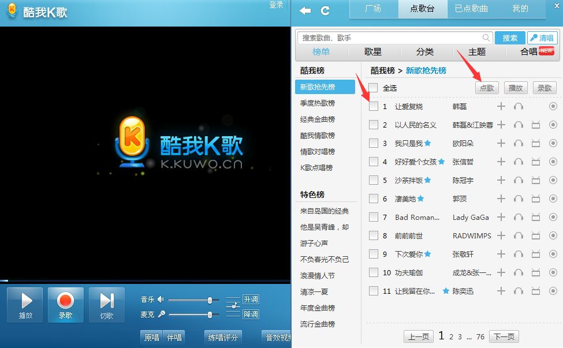This screenshot has height=348, width=563.
Task: Click the headphone preview icon beside 让爱复烧
Action: pyautogui.click(x=519, y=106)
